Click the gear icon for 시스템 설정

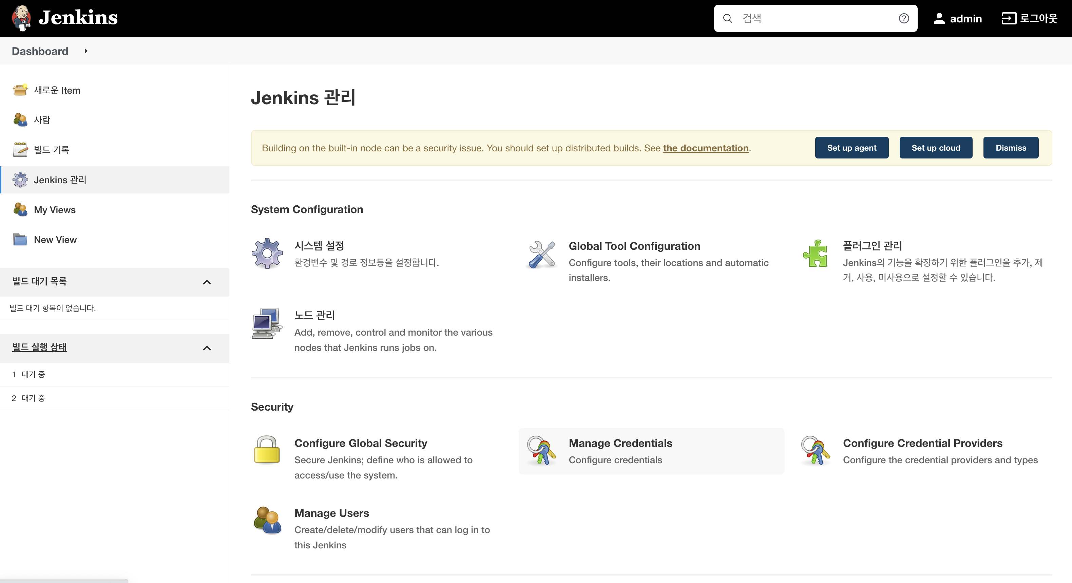(267, 253)
